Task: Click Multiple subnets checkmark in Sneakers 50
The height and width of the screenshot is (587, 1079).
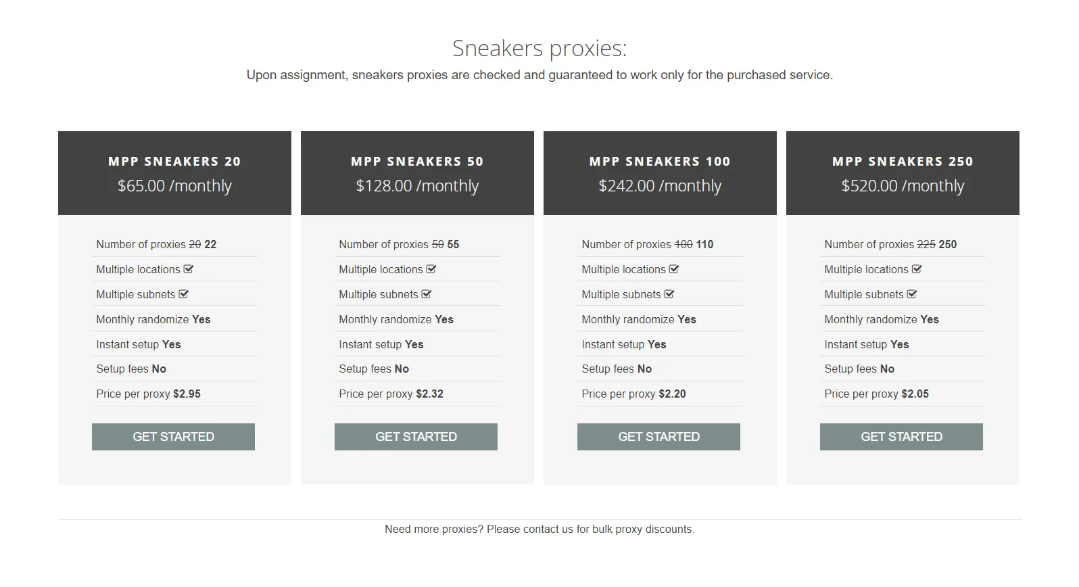Action: coord(427,294)
